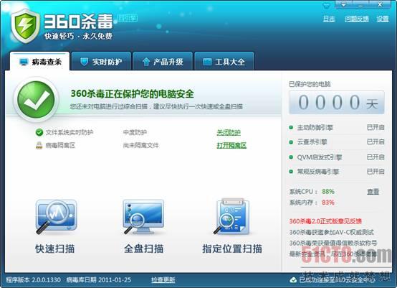Image resolution: width=397 pixels, height=288 pixels.
Task: Click the green check icon beside 文件系统实时防护
Action: coord(39,132)
